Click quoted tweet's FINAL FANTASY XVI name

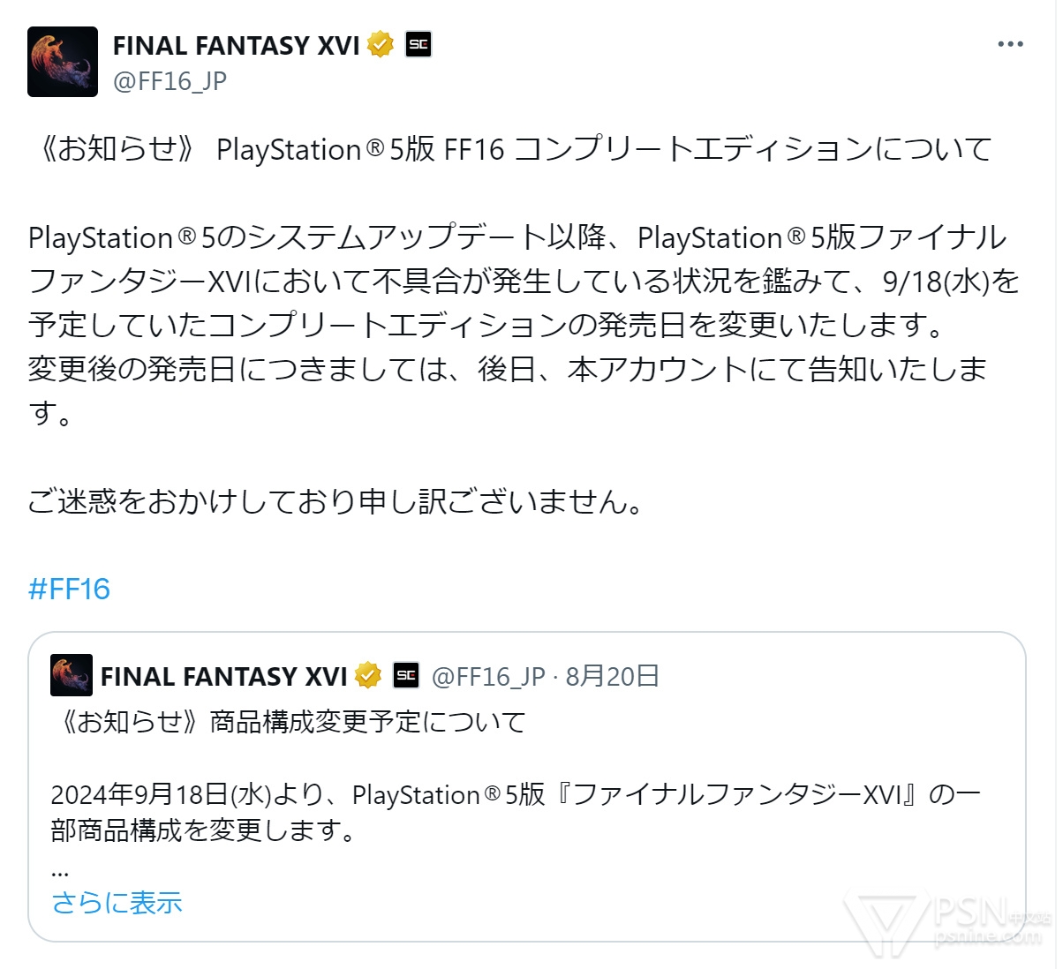(x=224, y=677)
